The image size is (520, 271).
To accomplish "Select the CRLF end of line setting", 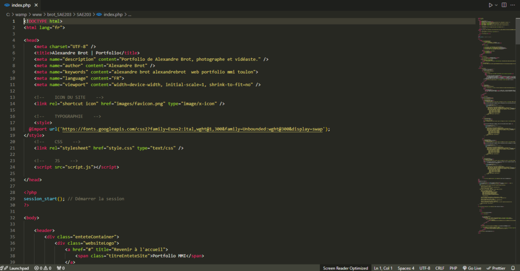I will tap(440, 268).
